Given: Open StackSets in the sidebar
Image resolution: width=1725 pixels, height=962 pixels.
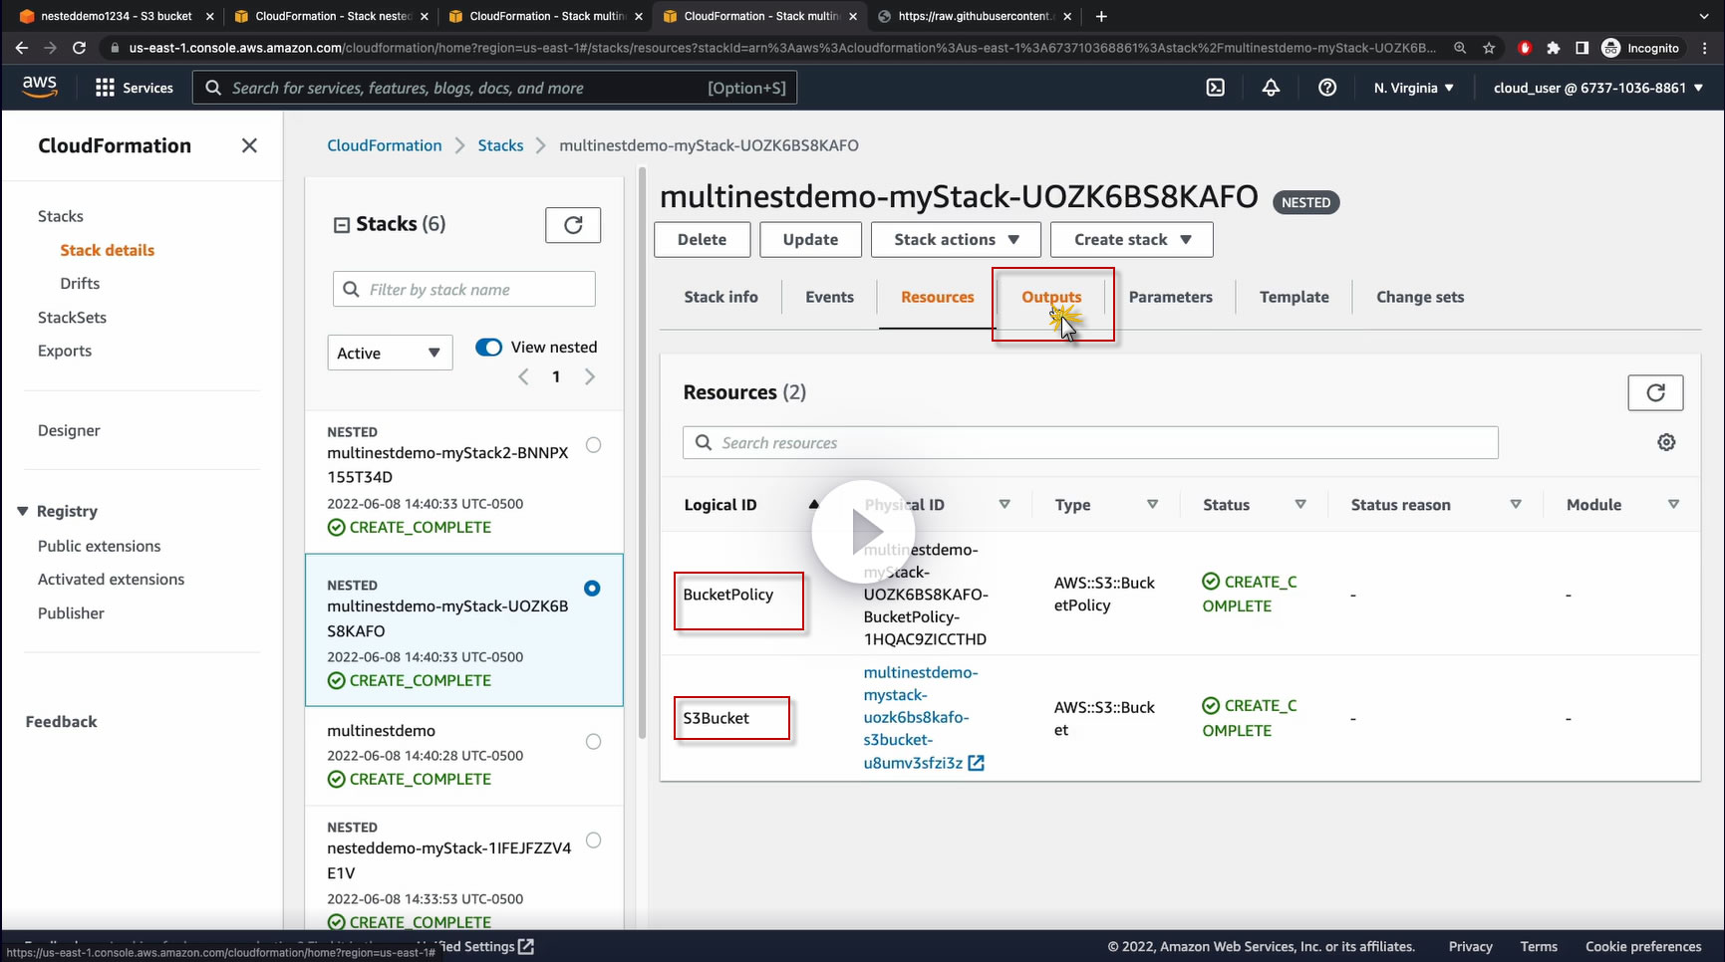Looking at the screenshot, I should pos(72,318).
